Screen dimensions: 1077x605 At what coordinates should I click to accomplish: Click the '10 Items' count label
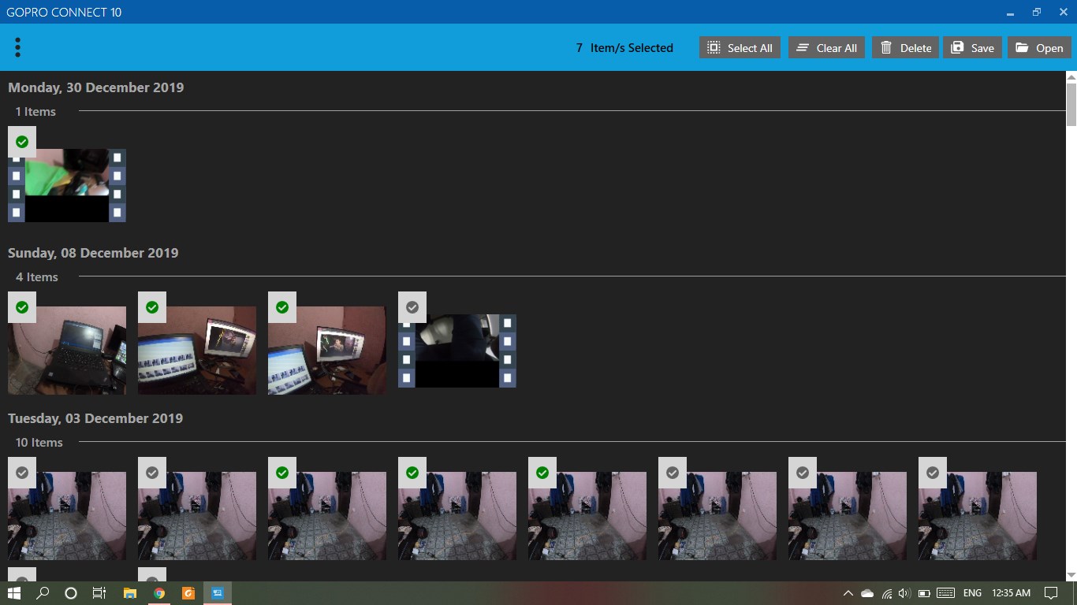pyautogui.click(x=39, y=443)
